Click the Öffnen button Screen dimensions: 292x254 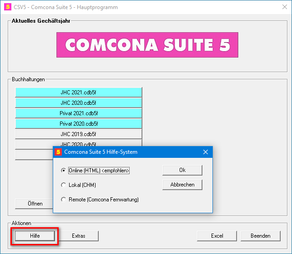(x=34, y=204)
